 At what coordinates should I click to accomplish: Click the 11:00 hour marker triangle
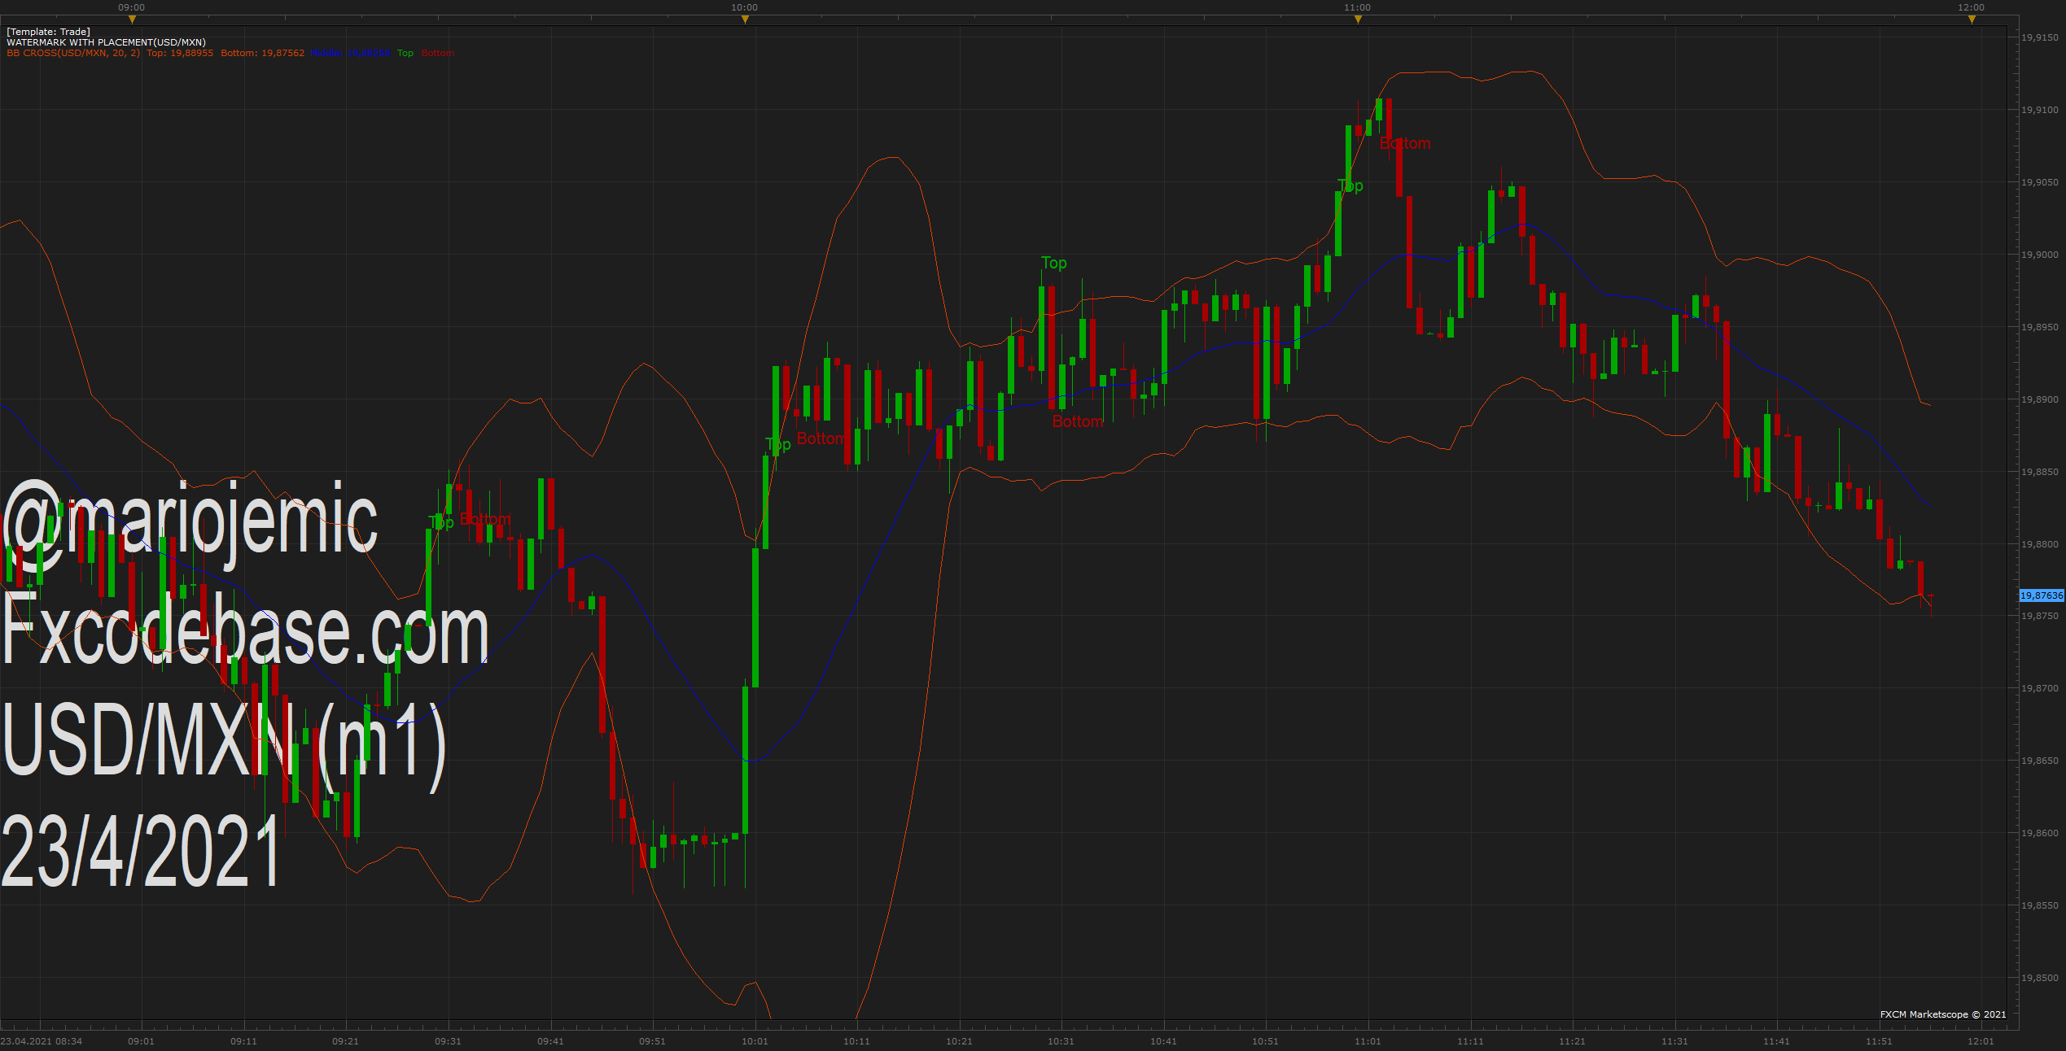[x=1358, y=20]
